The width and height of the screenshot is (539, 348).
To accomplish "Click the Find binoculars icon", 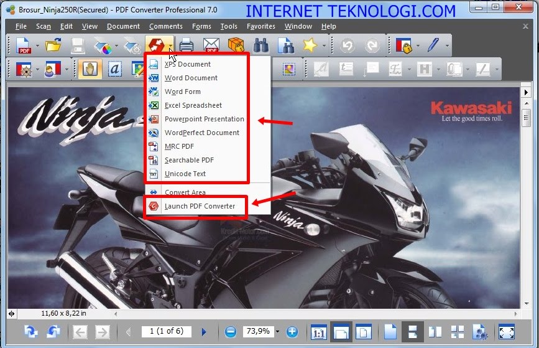I will coord(261,45).
